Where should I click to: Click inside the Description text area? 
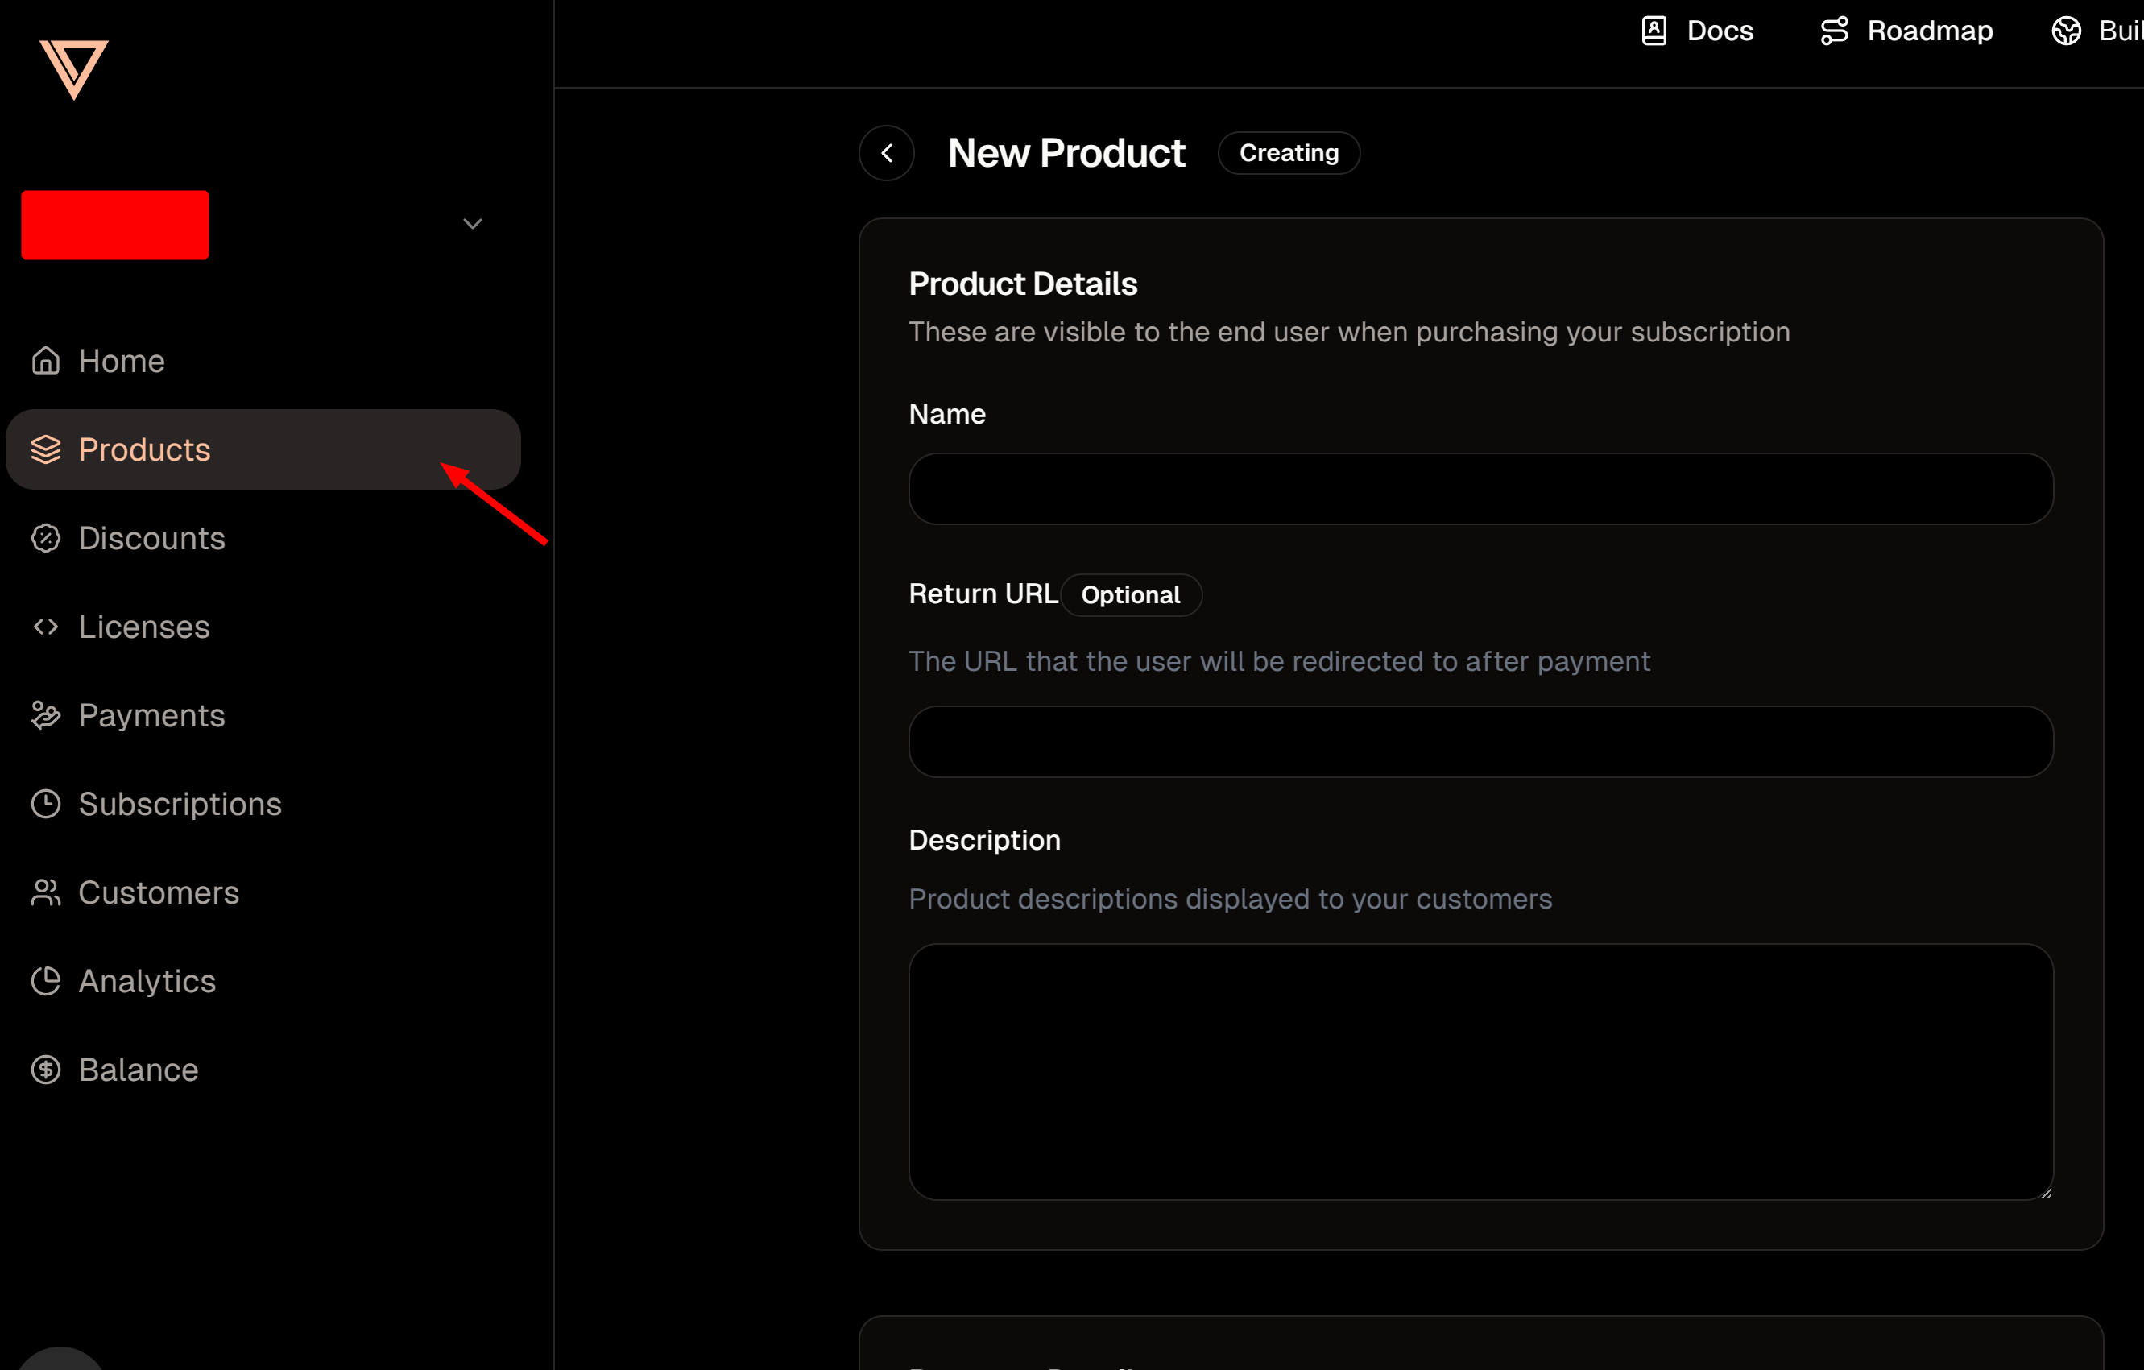[1480, 1071]
